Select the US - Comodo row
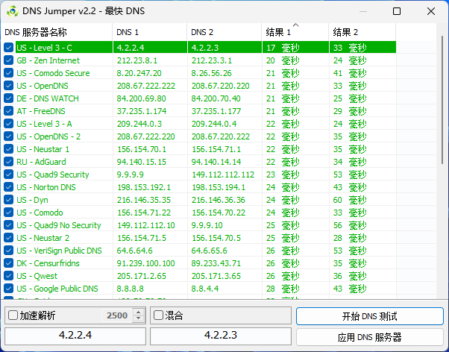449x352 pixels. pos(200,213)
